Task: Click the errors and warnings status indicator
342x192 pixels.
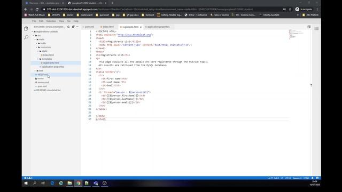Action: pyautogui.click(x=28, y=178)
